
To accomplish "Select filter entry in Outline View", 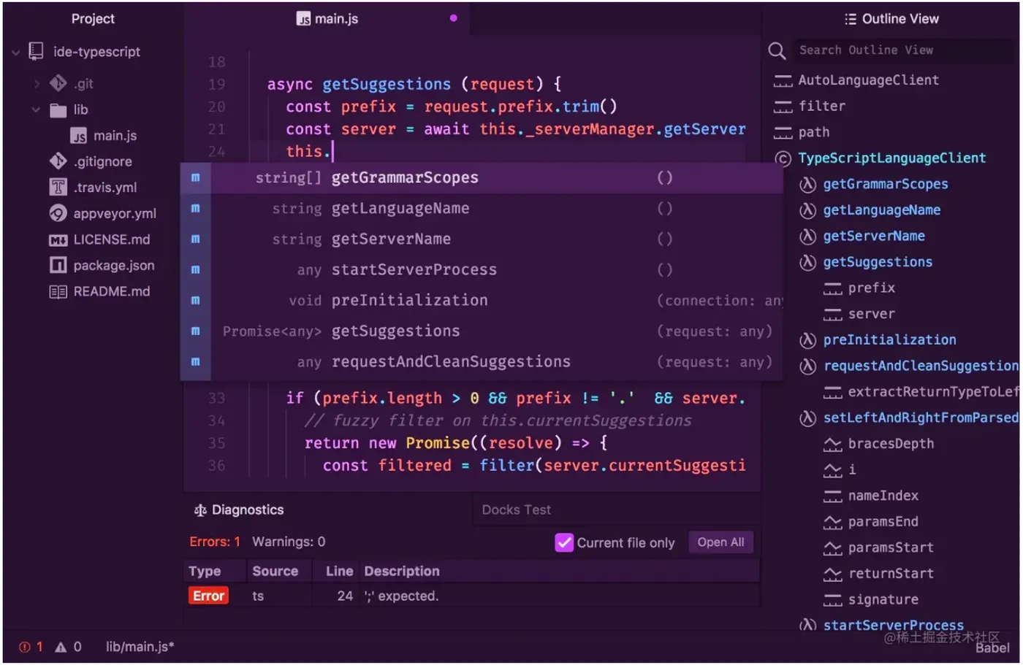I will tap(822, 107).
